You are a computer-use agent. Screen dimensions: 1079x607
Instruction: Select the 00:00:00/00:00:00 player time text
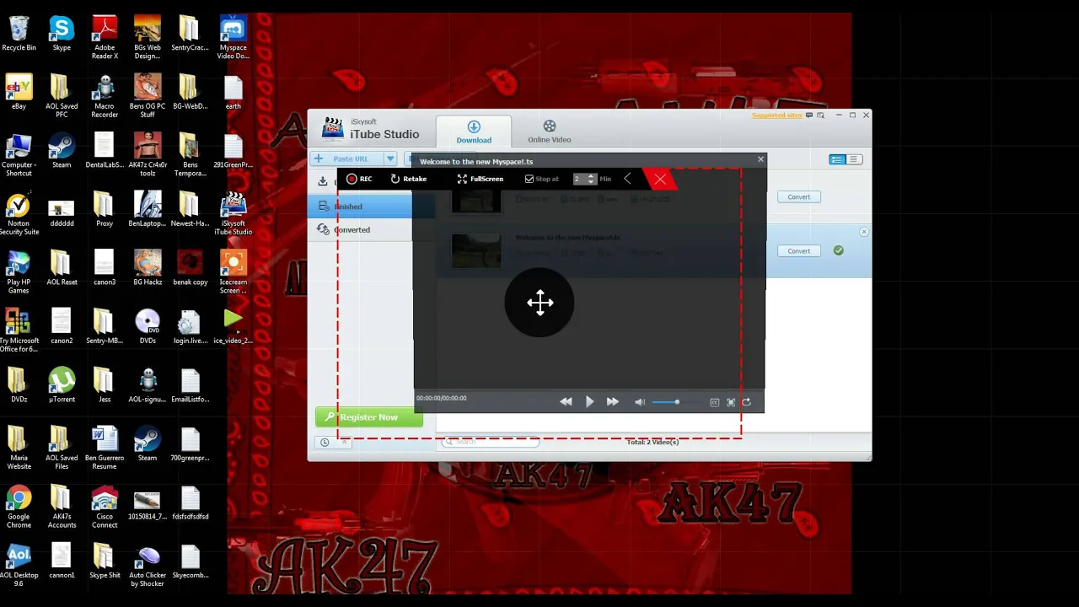click(x=441, y=398)
